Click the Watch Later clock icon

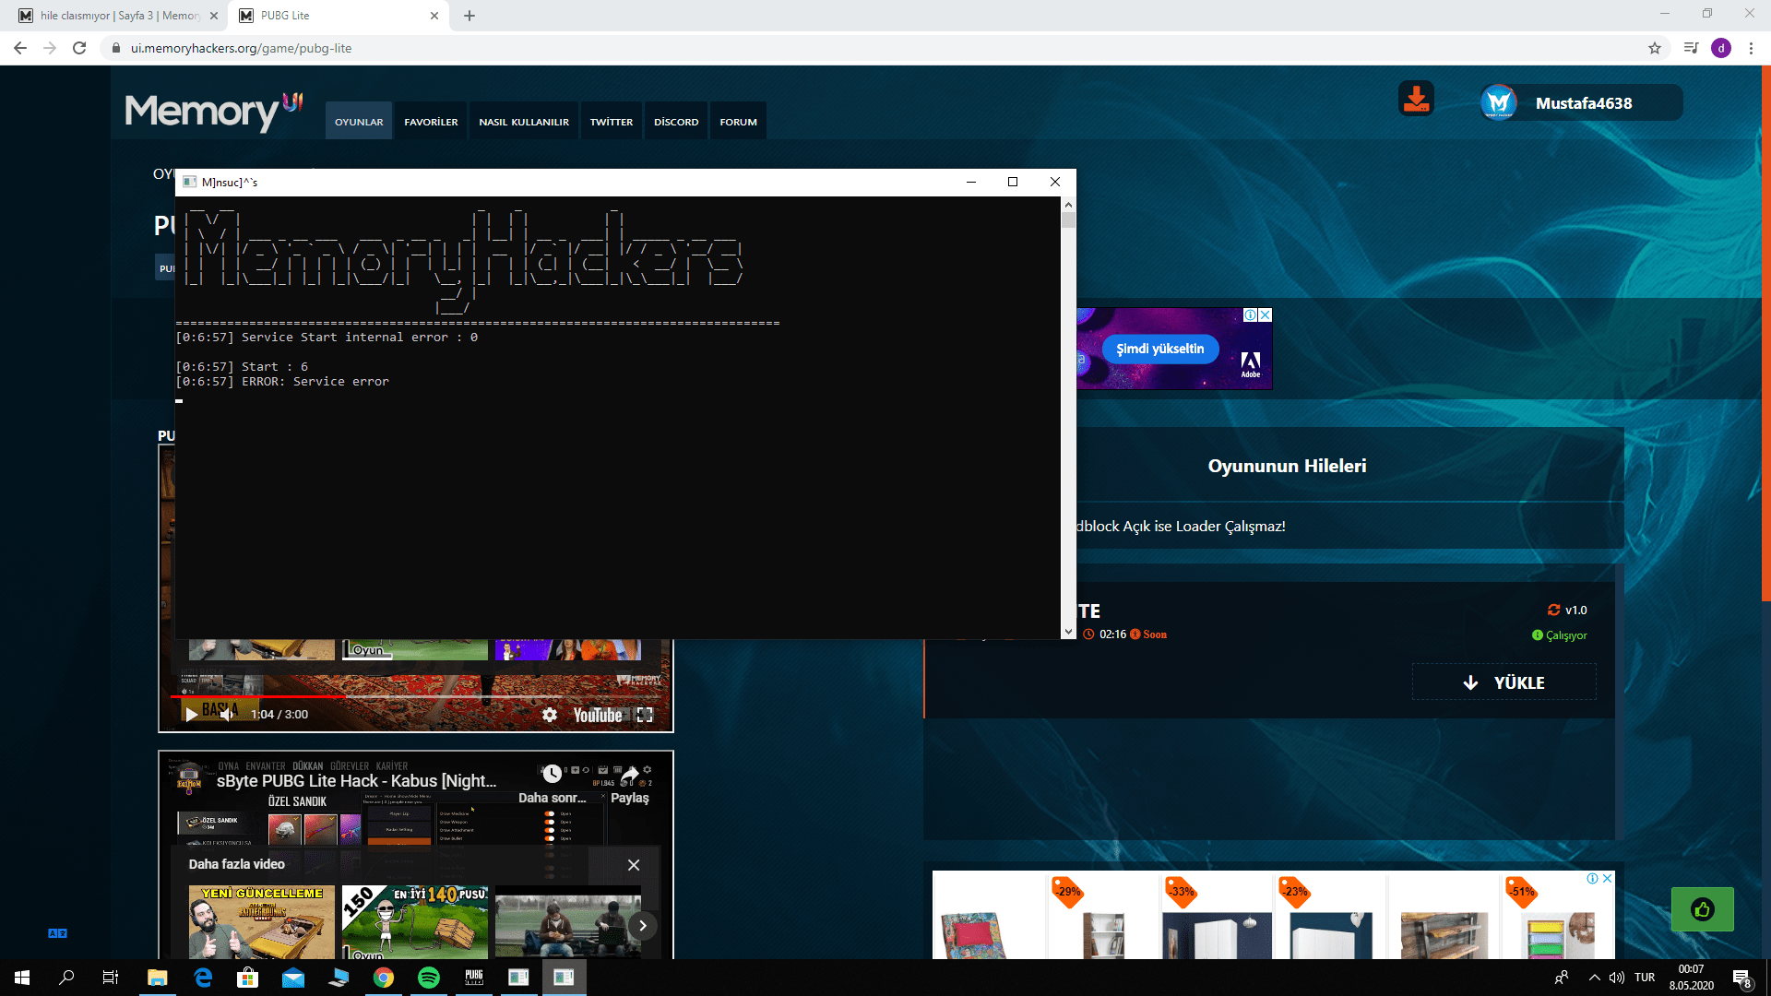[x=552, y=775]
